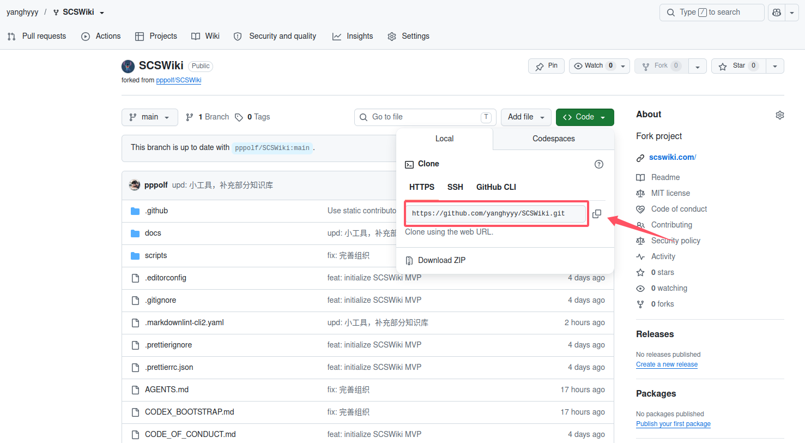The height and width of the screenshot is (443, 805).
Task: Select the SSH clone option
Action: tap(455, 188)
